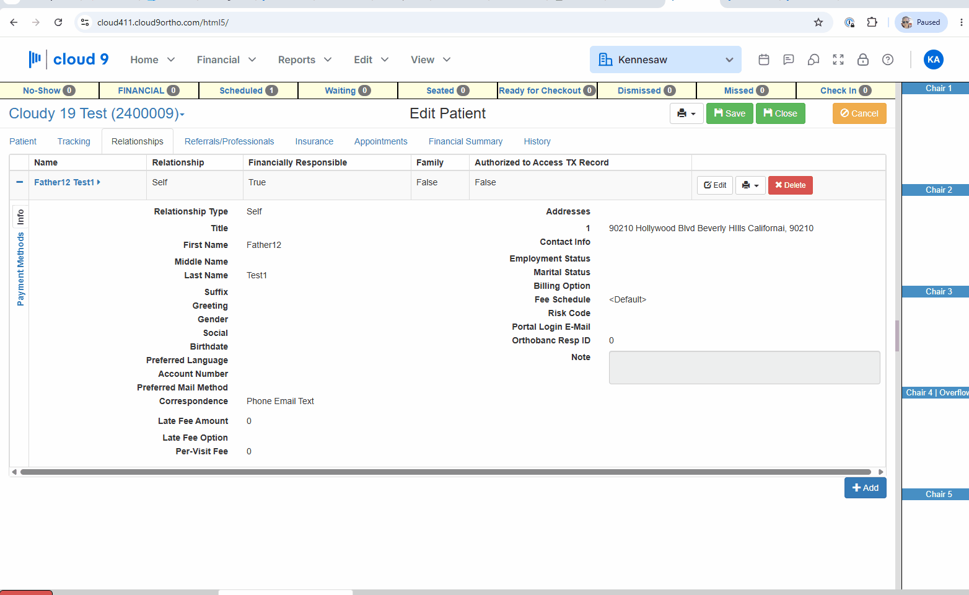969x595 pixels.
Task: Open the messages chat icon
Action: click(789, 59)
